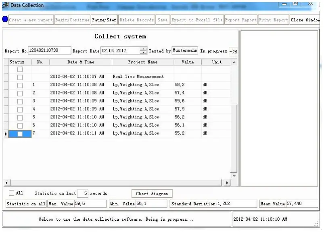
Task: Click the blue recording indicator circle
Action: click(x=5, y=19)
